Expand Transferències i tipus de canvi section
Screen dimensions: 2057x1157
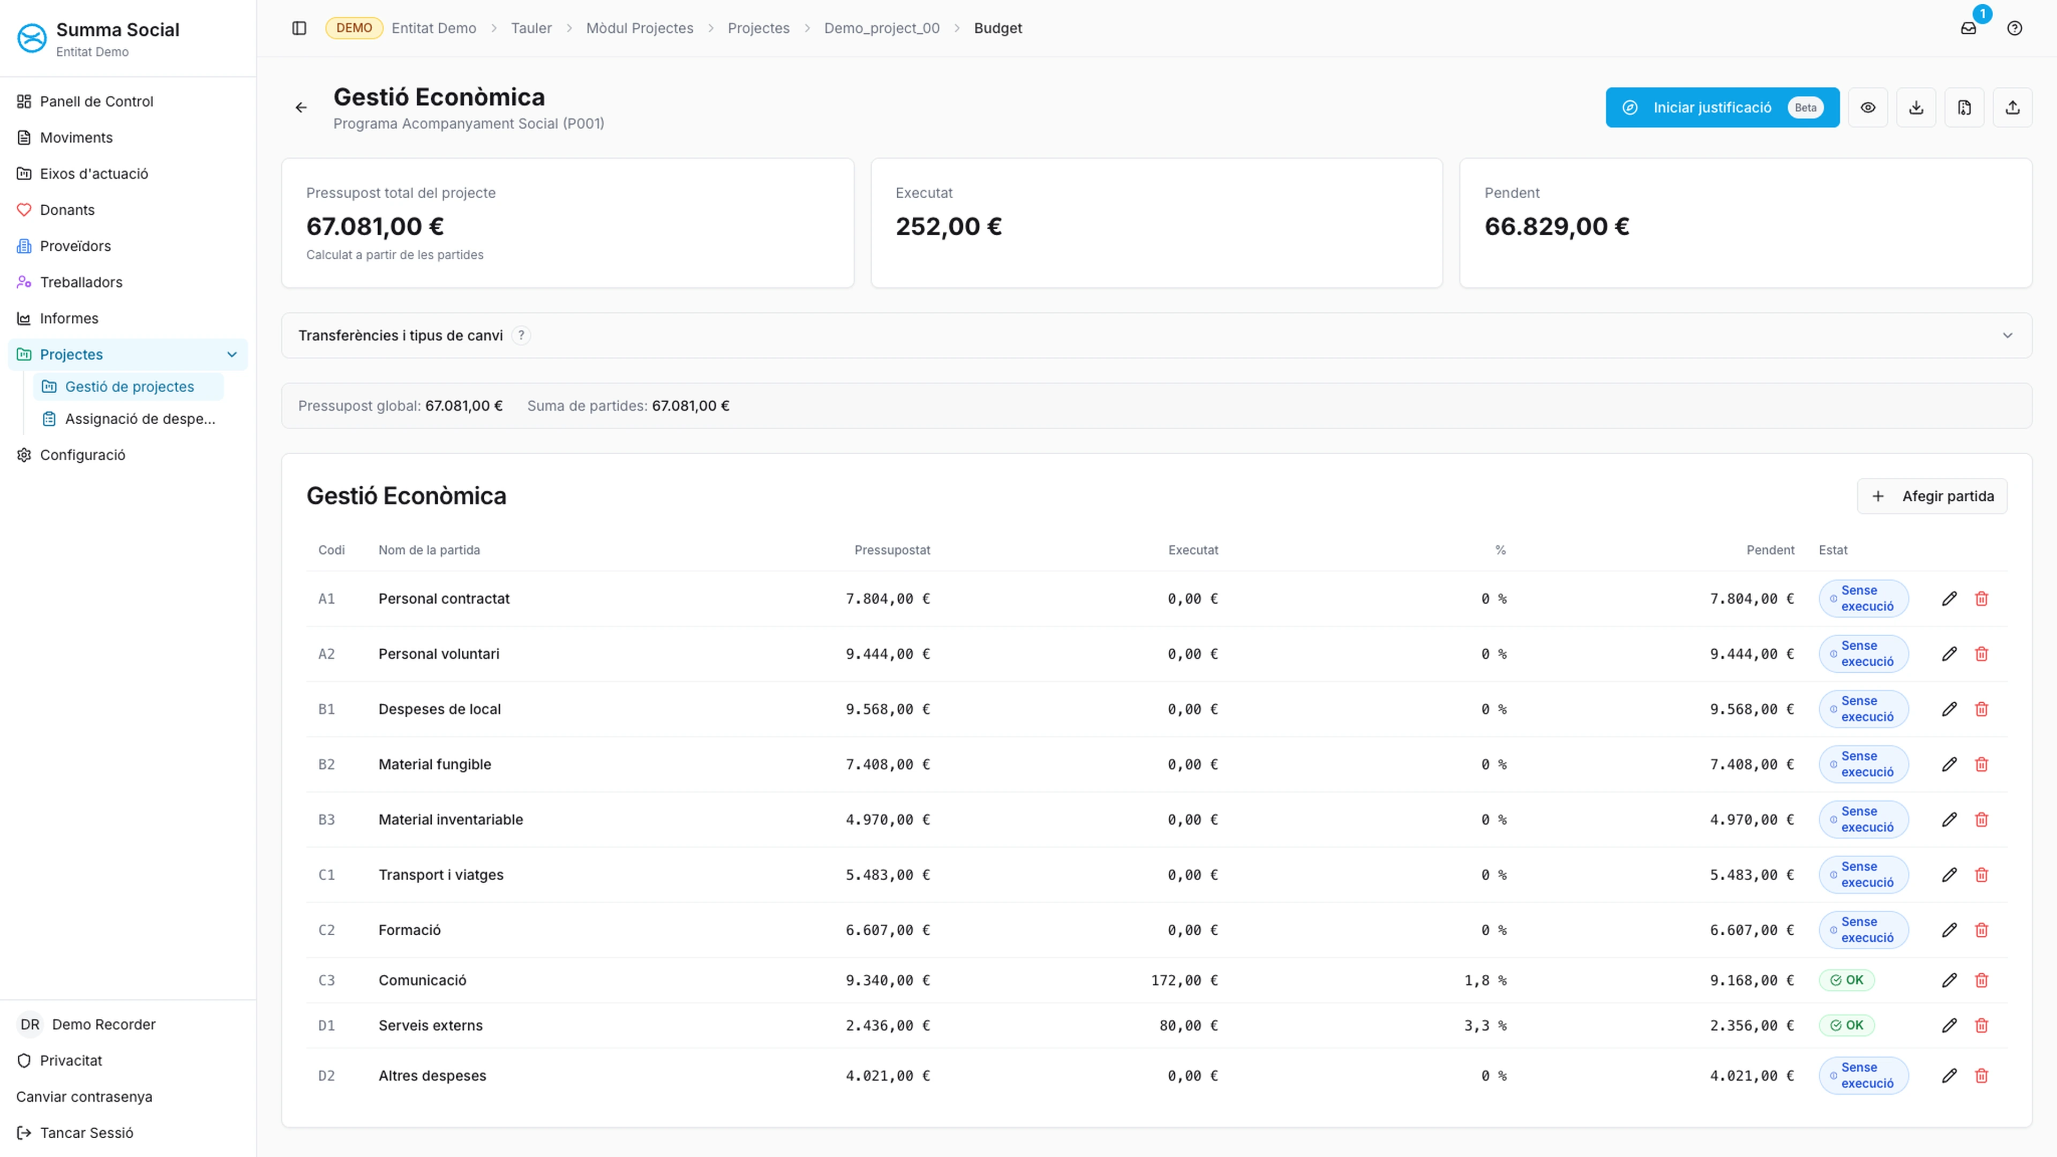point(2007,335)
